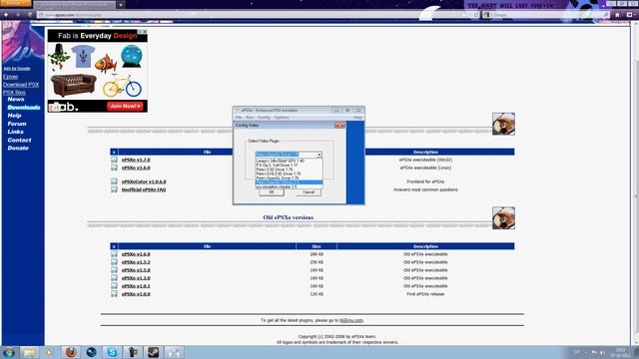Image resolution: width=639 pixels, height=359 pixels.
Task: Cancel the Config Video dialog
Action: 309,192
